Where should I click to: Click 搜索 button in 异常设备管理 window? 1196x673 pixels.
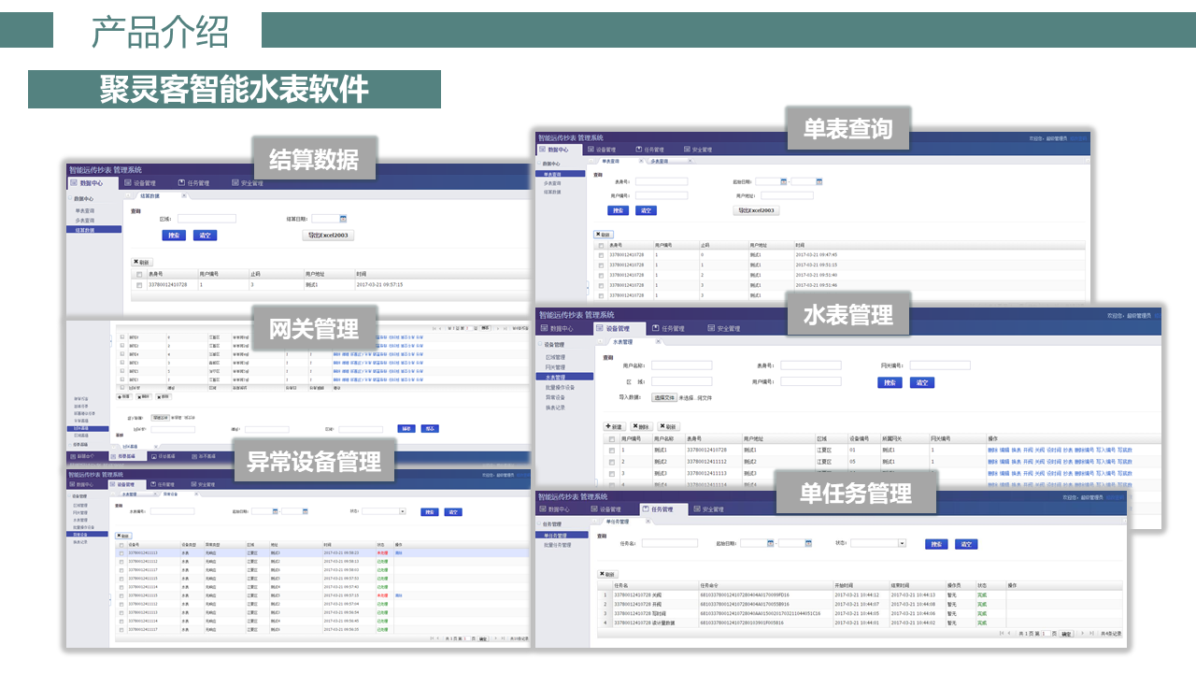pyautogui.click(x=429, y=511)
